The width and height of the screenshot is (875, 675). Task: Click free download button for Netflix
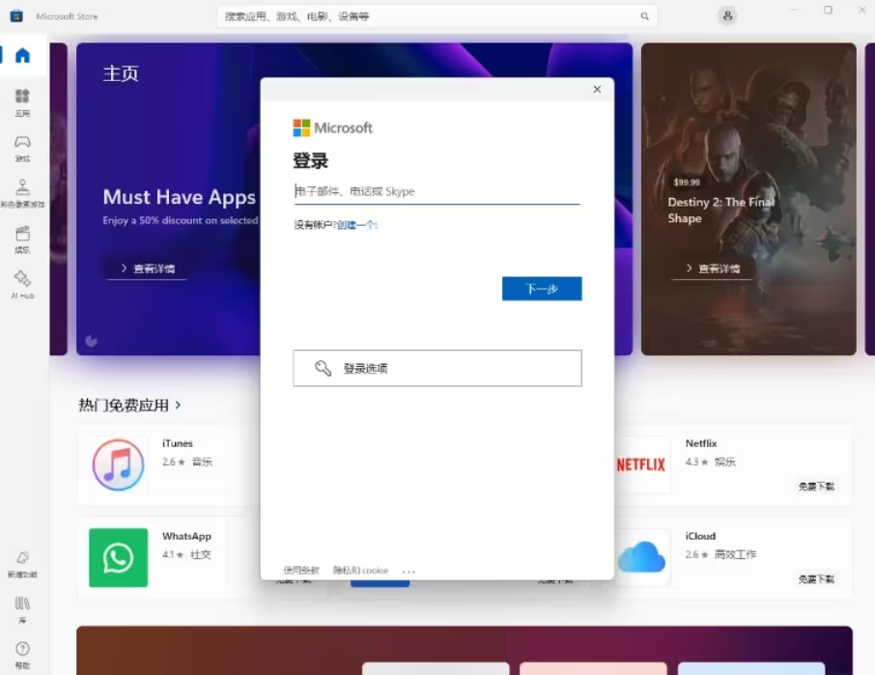point(816,487)
